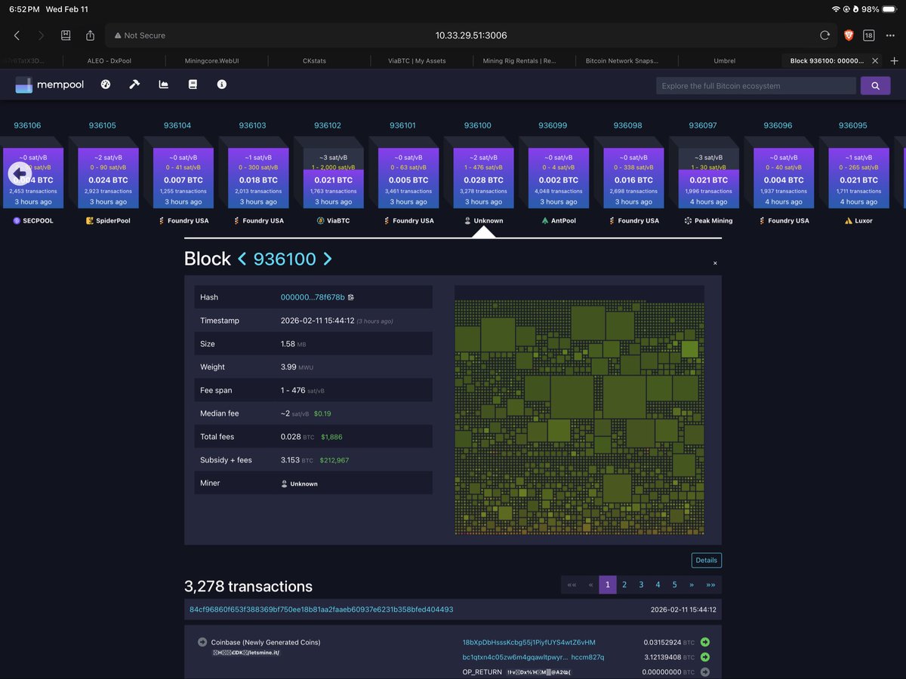The image size is (906, 679).
Task: Switch to the Bitcoin Network Snaps tab
Action: coord(622,60)
